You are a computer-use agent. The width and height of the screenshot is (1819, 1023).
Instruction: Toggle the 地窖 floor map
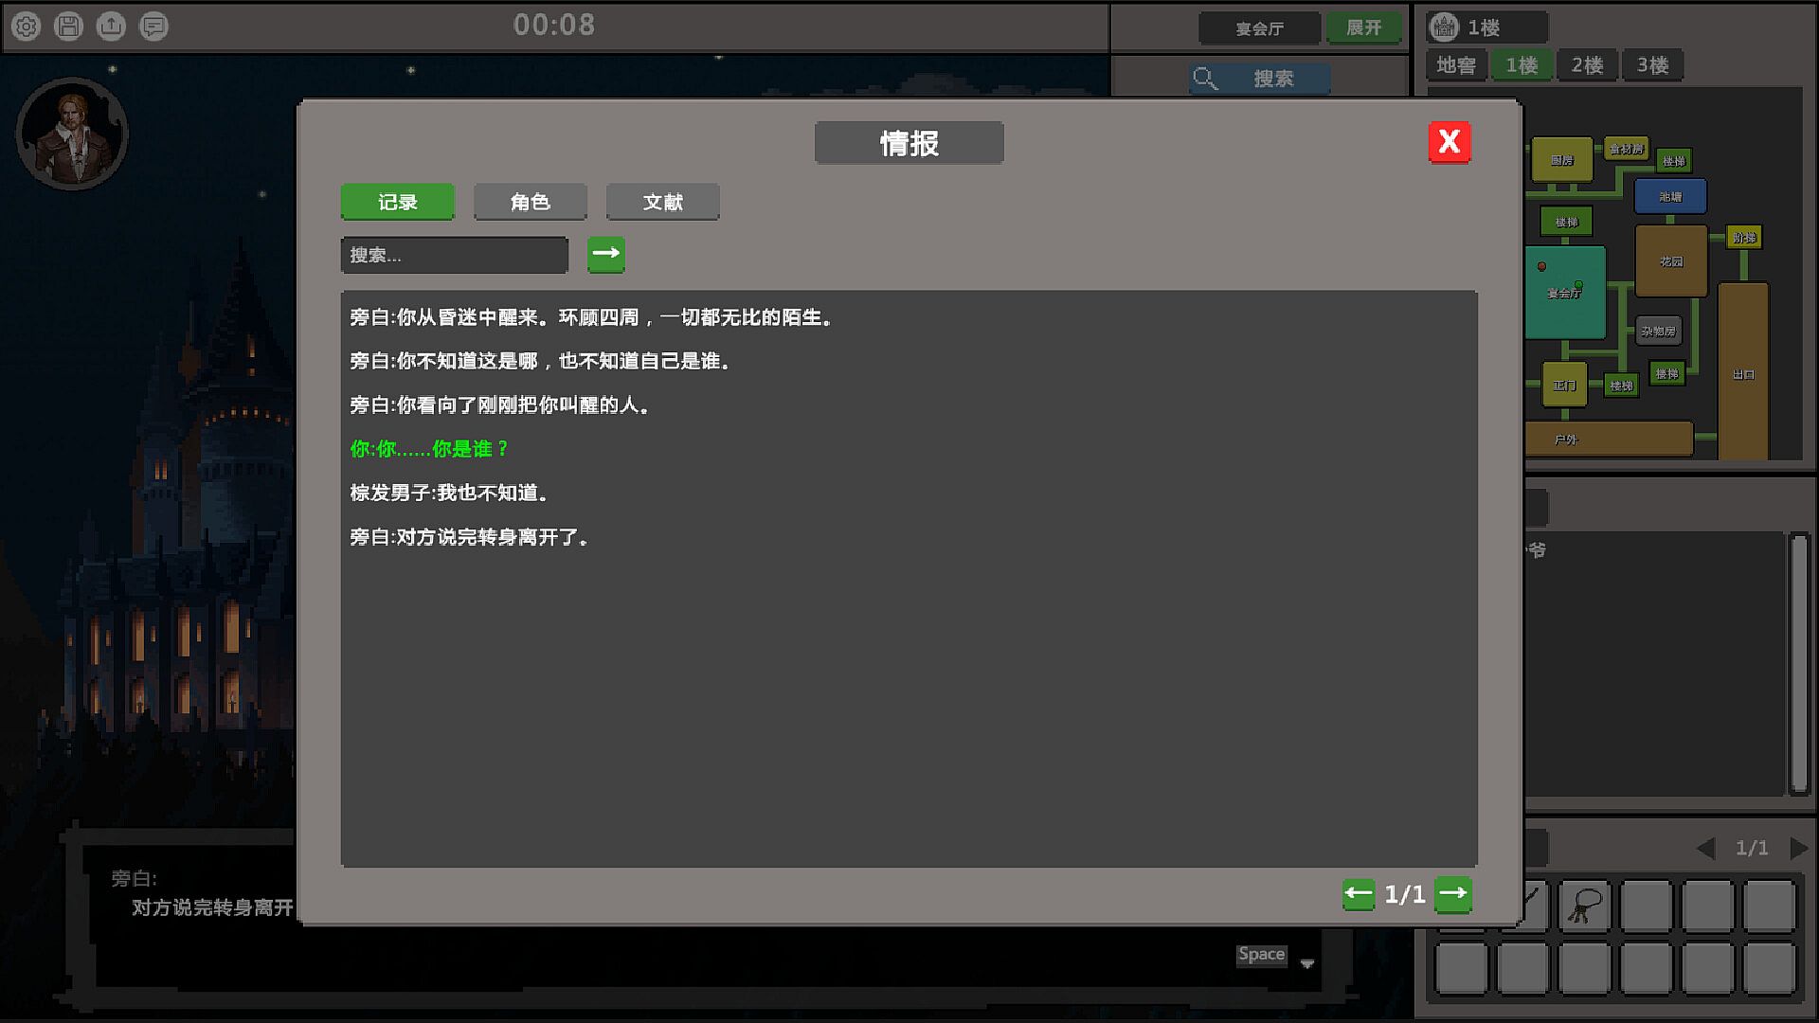(x=1455, y=65)
